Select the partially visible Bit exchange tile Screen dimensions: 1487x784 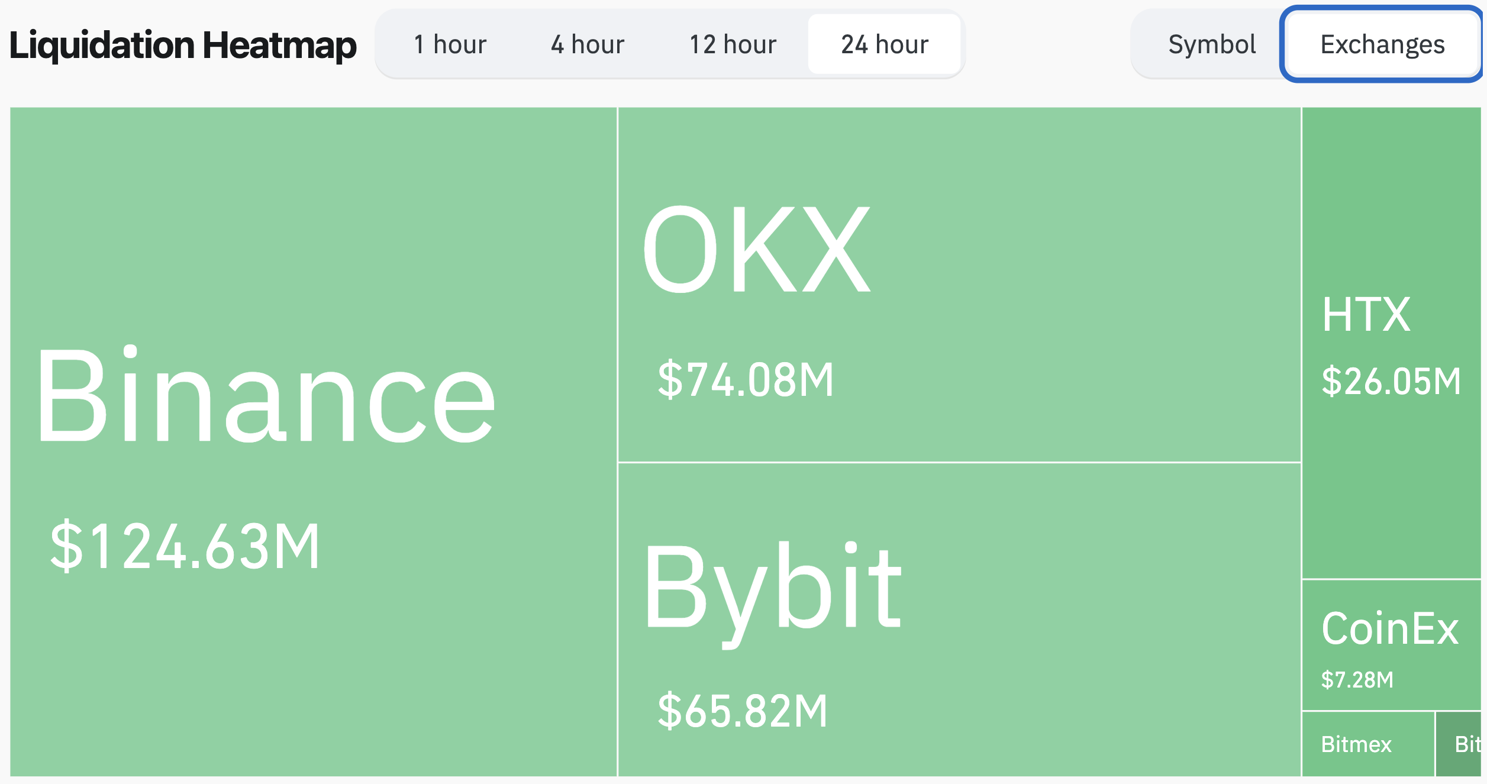pyautogui.click(x=1462, y=744)
